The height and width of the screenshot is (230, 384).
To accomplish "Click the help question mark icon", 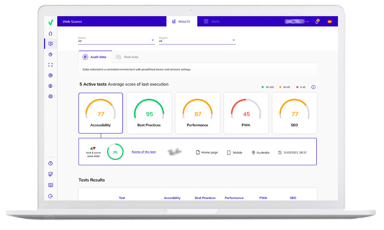I will point(50,164).
